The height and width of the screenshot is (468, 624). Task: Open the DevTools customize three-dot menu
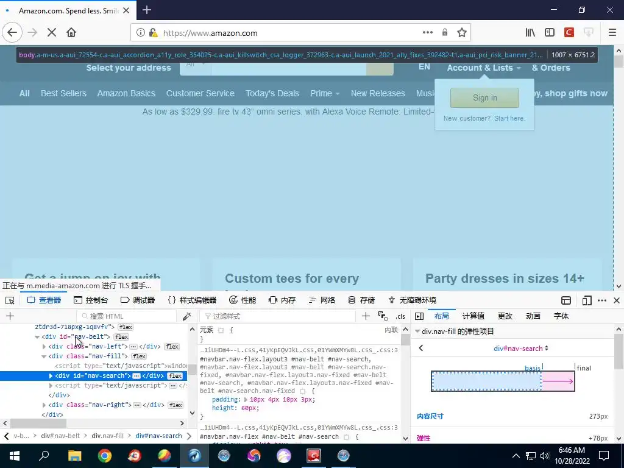click(x=602, y=300)
